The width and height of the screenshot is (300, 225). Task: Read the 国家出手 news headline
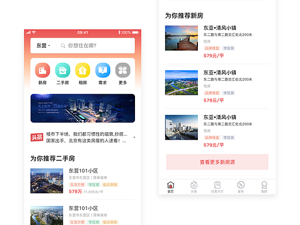86,141
